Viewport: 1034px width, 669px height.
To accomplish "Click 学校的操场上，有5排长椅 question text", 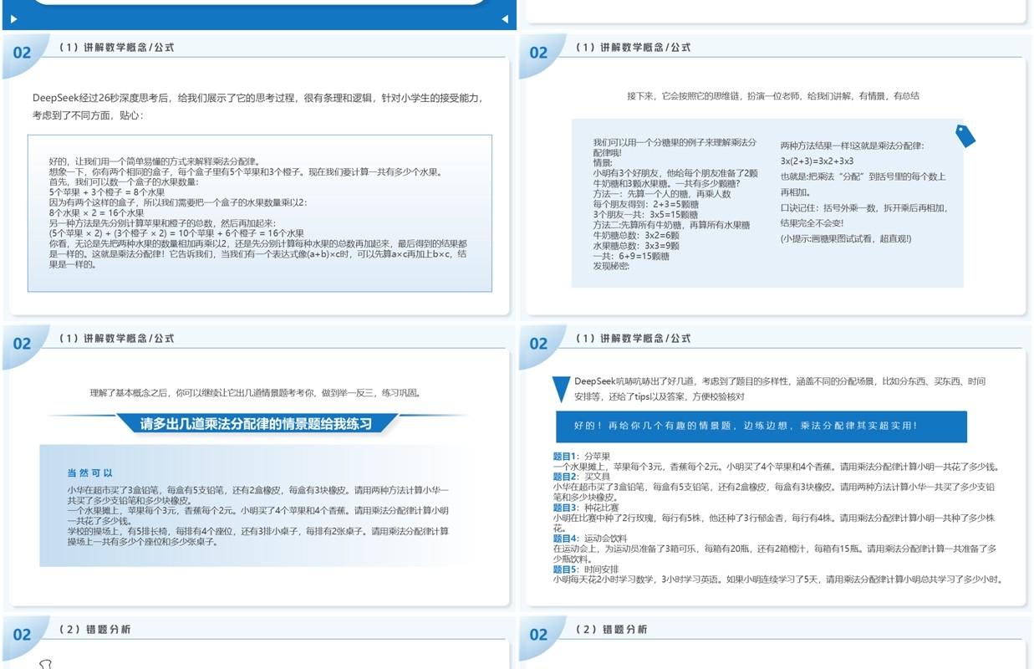I will [258, 536].
